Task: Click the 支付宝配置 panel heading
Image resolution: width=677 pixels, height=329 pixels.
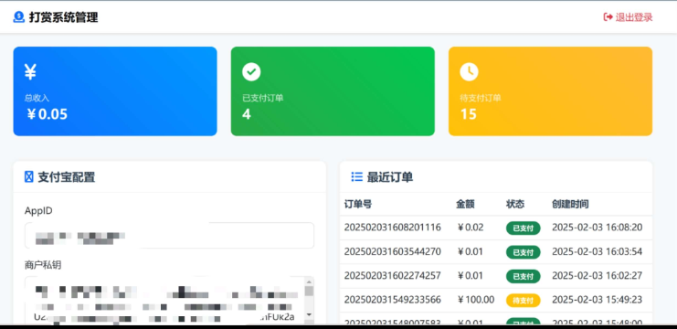Action: tap(67, 177)
